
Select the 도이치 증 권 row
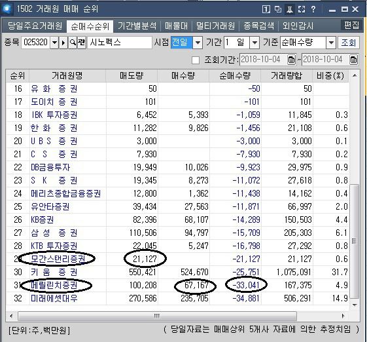[177, 102]
